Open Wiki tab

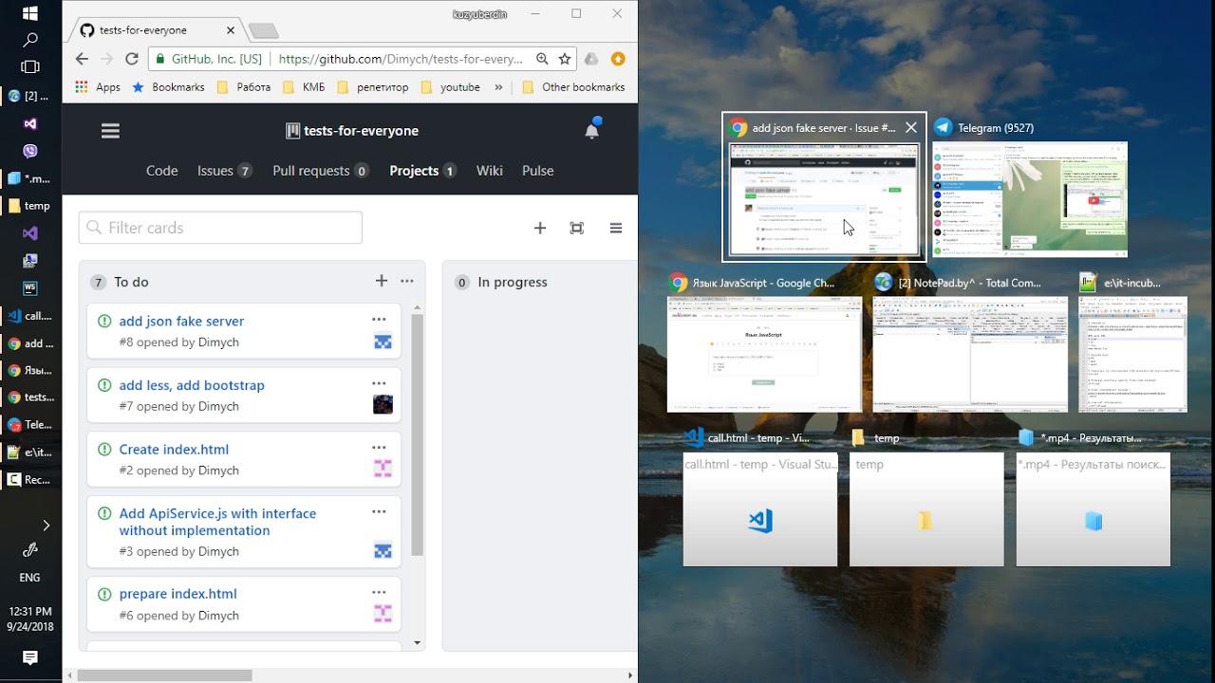pos(490,171)
